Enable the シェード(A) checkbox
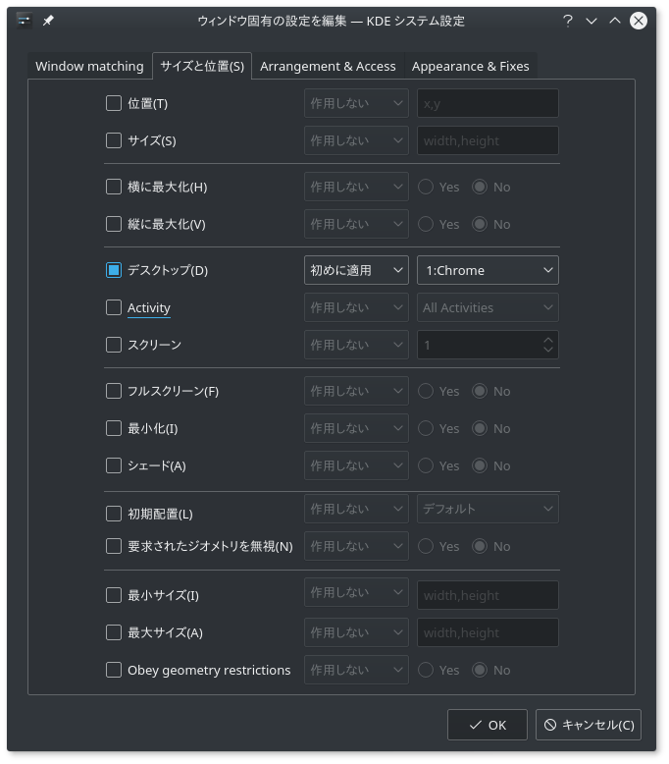669x764 pixels. 114,465
